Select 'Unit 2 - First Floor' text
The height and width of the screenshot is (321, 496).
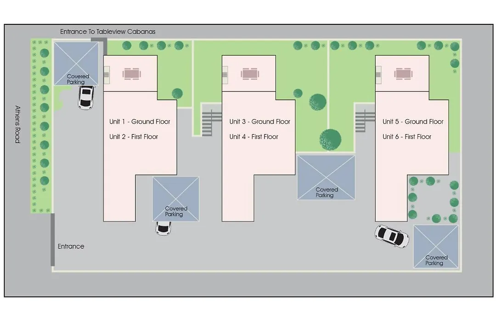134,137
